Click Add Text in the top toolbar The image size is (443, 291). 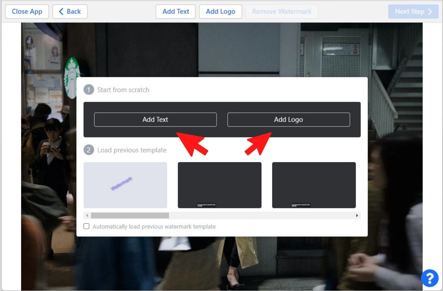pos(176,12)
